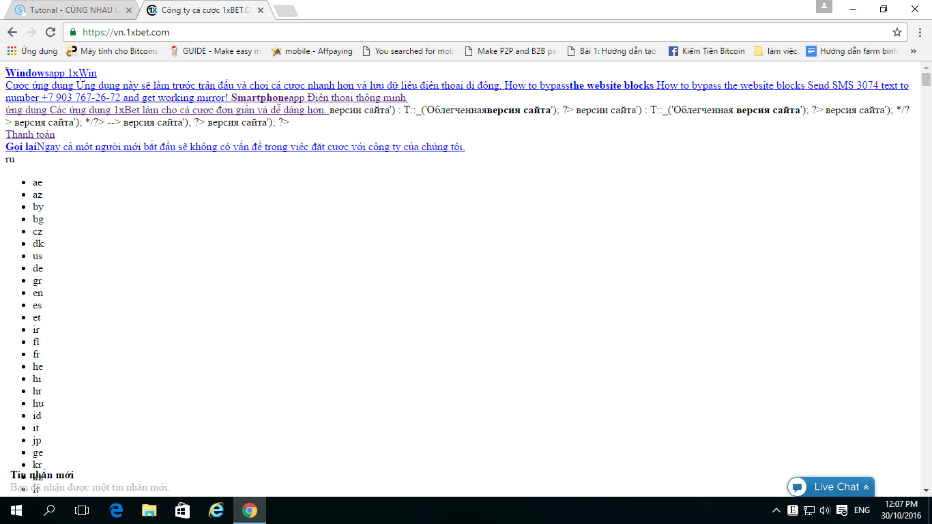Image resolution: width=932 pixels, height=524 pixels.
Task: Close the Tutorial - CÙNG NHAU tab
Action: click(x=129, y=10)
